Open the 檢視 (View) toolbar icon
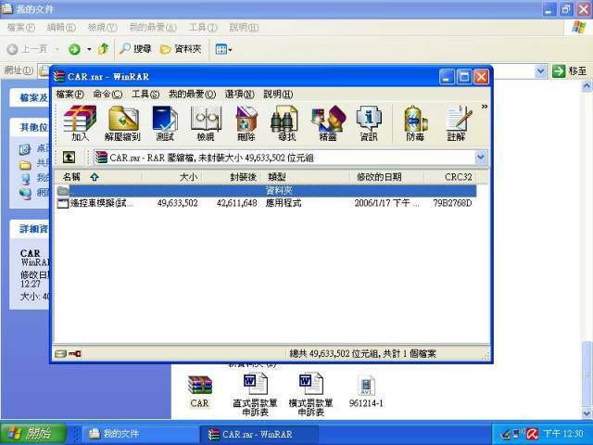Screen dimensions: 593x445 click(205, 123)
